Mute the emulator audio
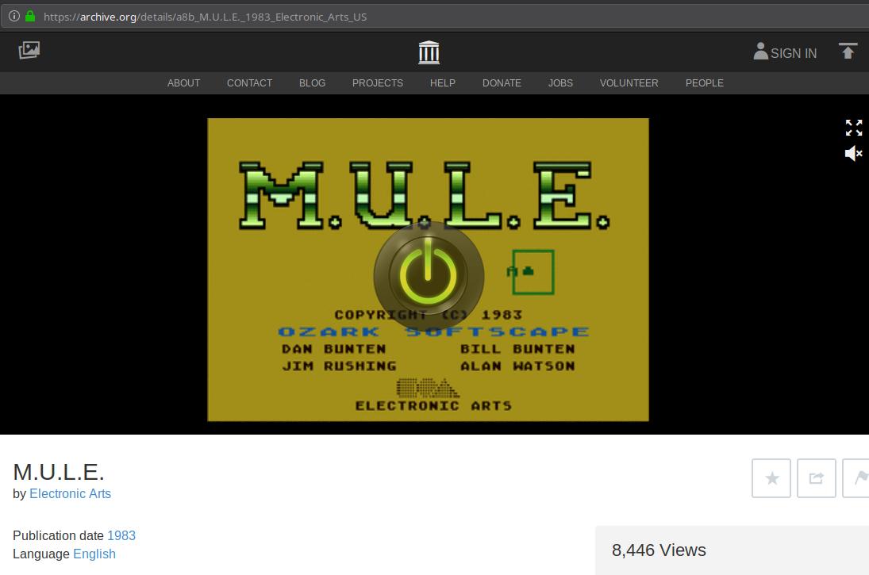The width and height of the screenshot is (869, 575). (852, 153)
